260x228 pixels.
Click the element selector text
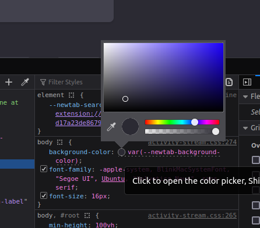(51, 95)
